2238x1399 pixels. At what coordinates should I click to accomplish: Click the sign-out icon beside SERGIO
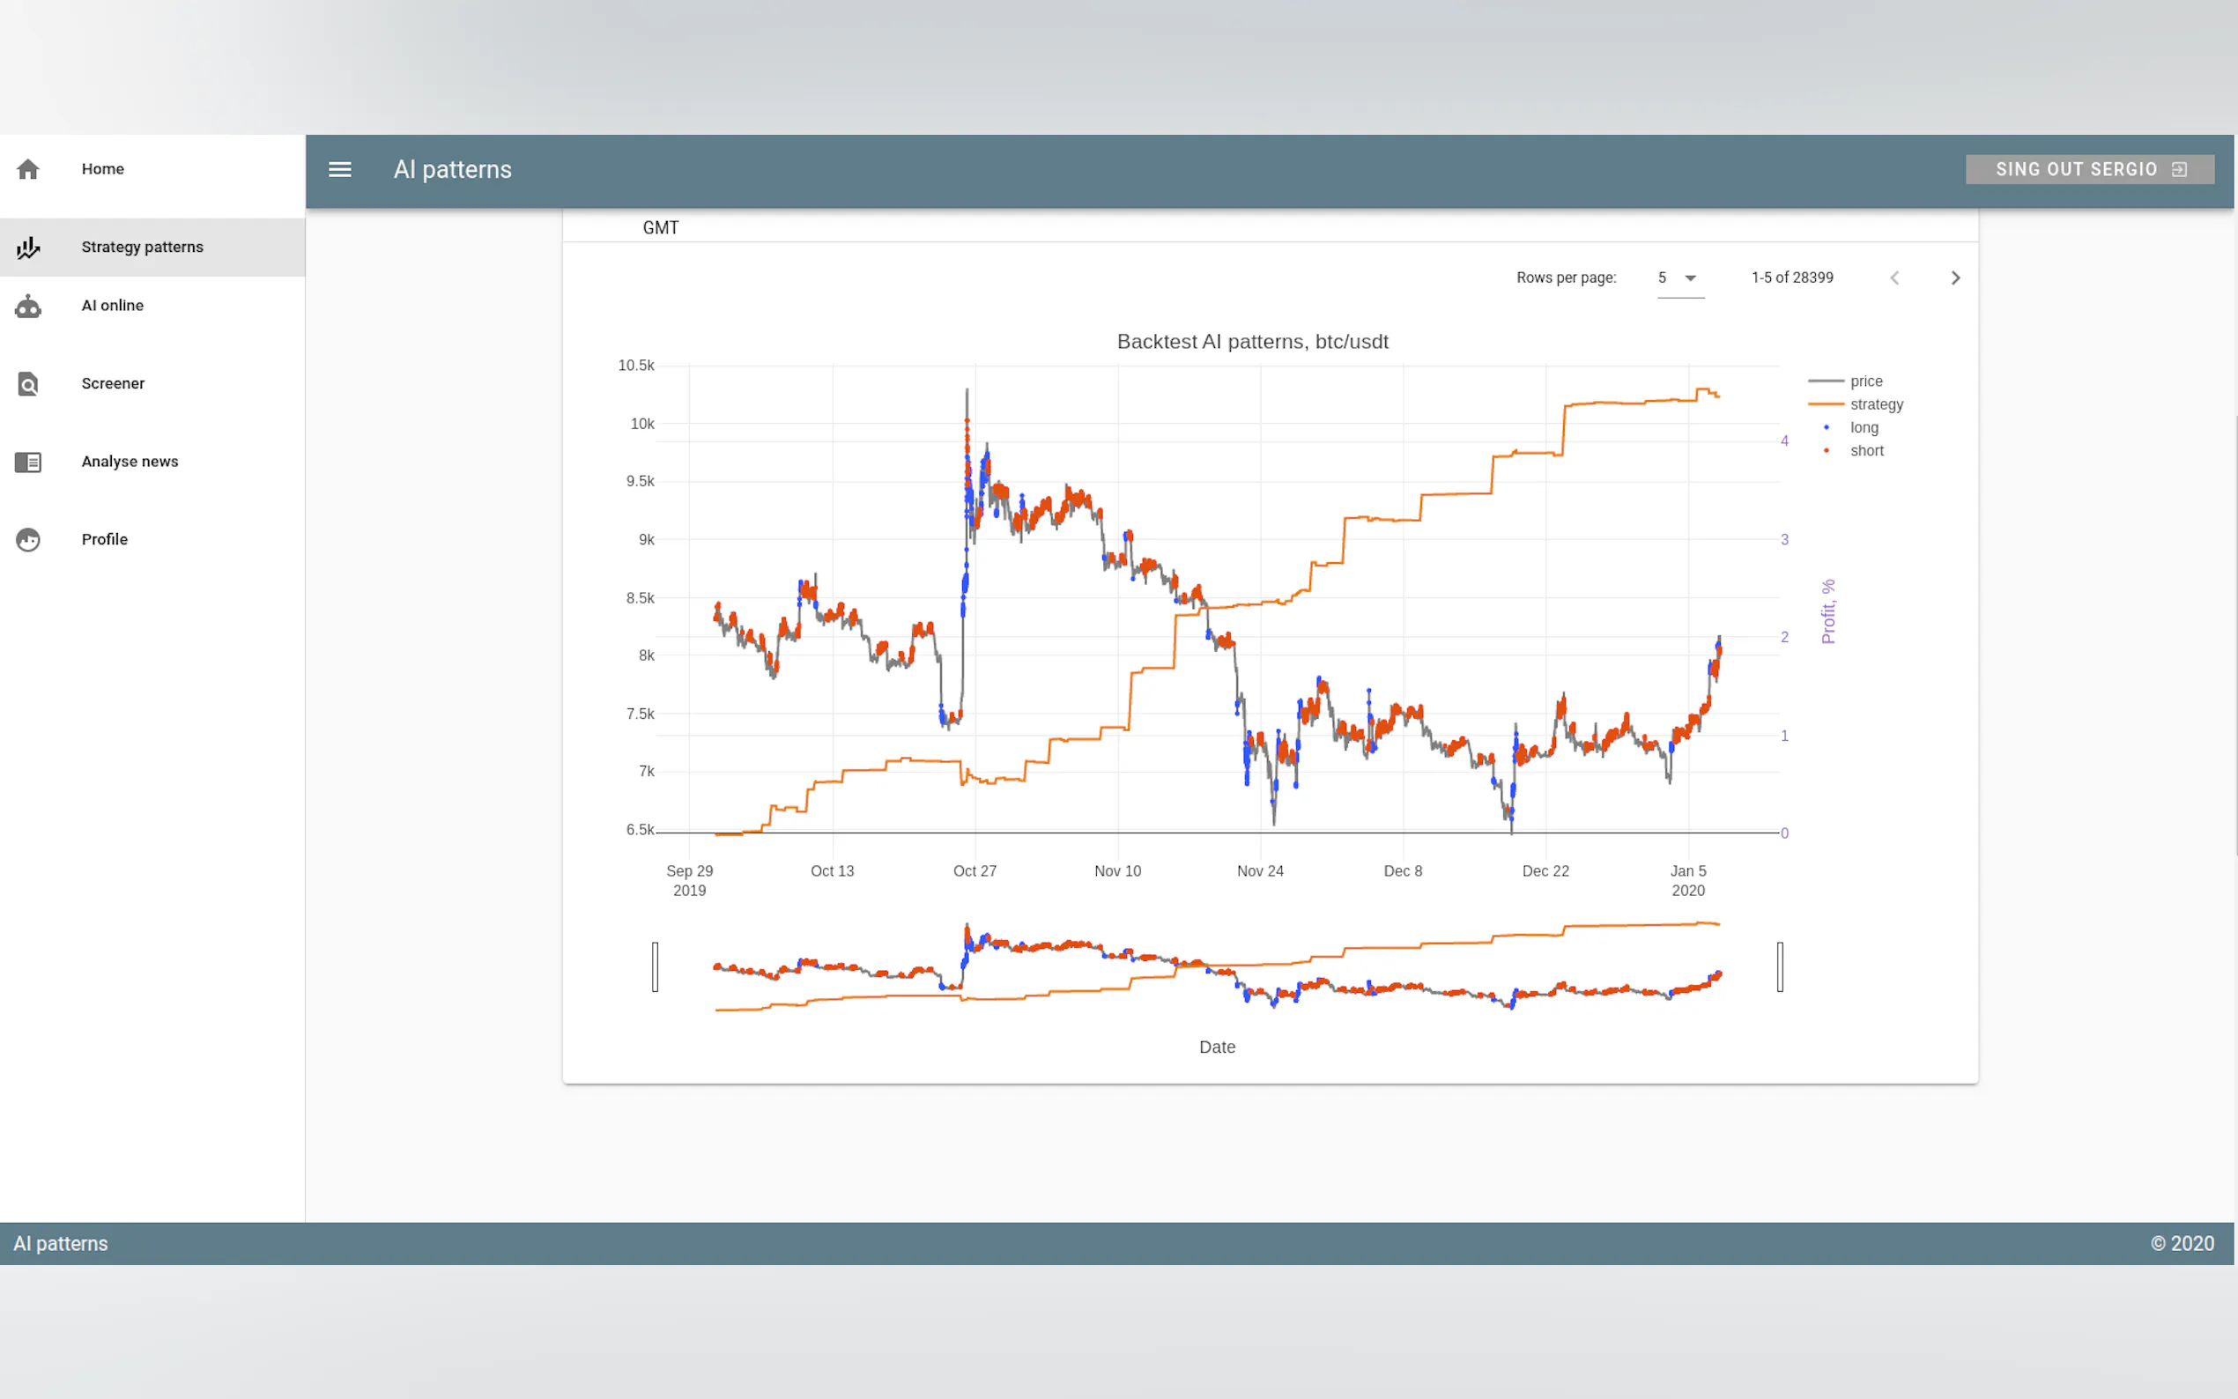(x=2179, y=169)
